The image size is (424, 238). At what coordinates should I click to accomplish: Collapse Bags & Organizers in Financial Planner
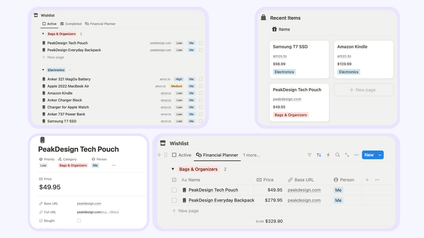[173, 169]
